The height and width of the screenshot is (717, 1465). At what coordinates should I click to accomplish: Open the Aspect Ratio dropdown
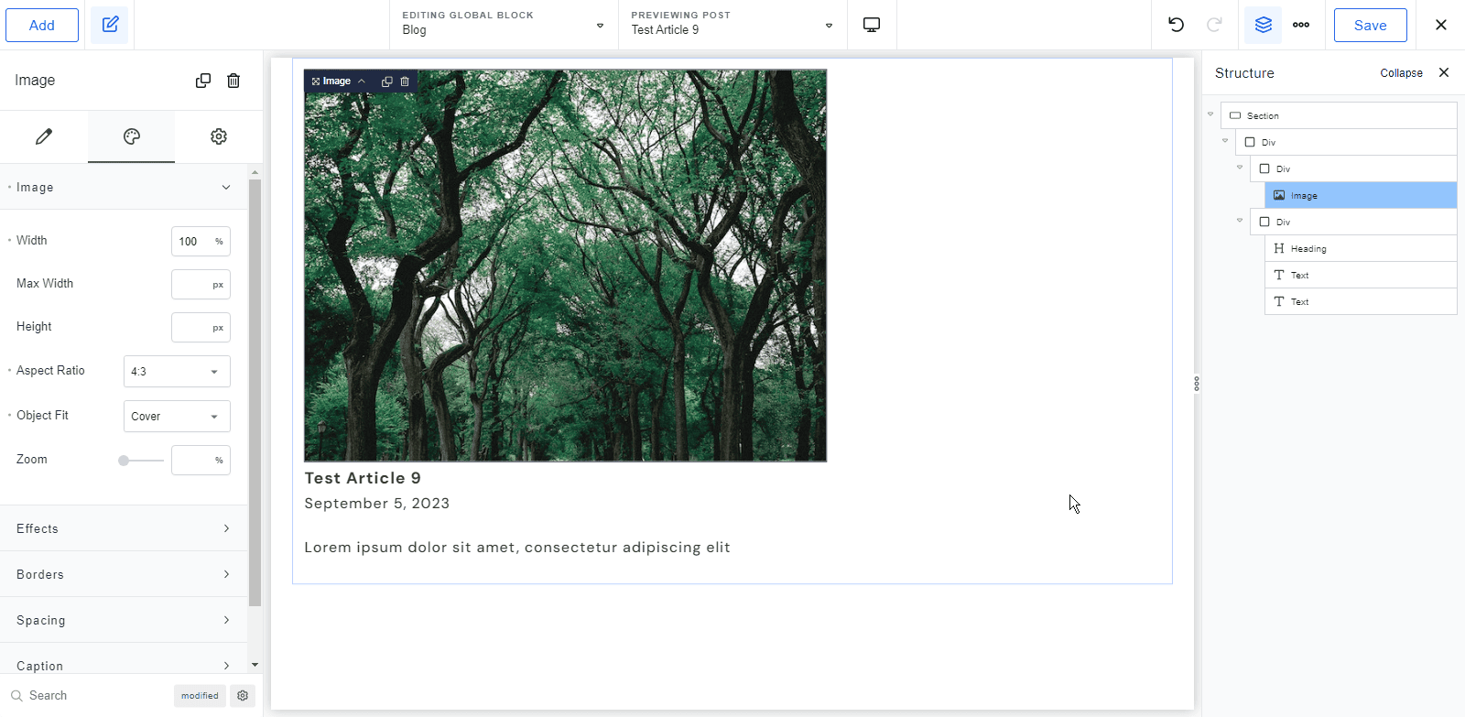point(177,372)
